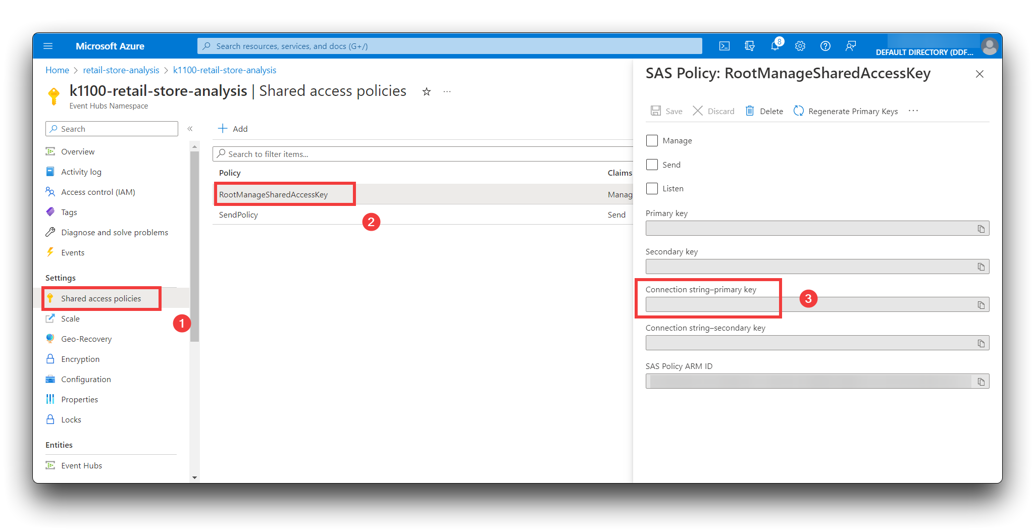Open more commands ellipsis in SAS Policy toolbar
Viewport: 1035px width, 532px height.
[913, 111]
